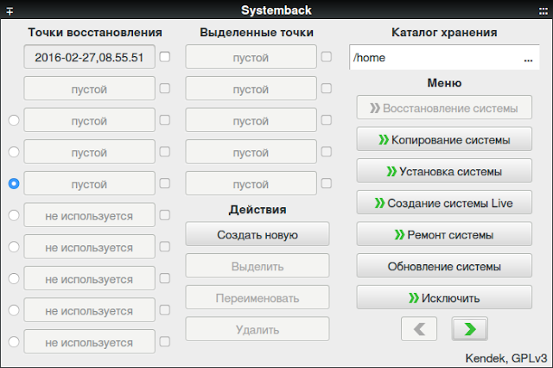Screen dimensions: 553x368
Task: Tick checkbox beside 2016-02-27,08.55.51 restore point
Action: click(x=165, y=57)
